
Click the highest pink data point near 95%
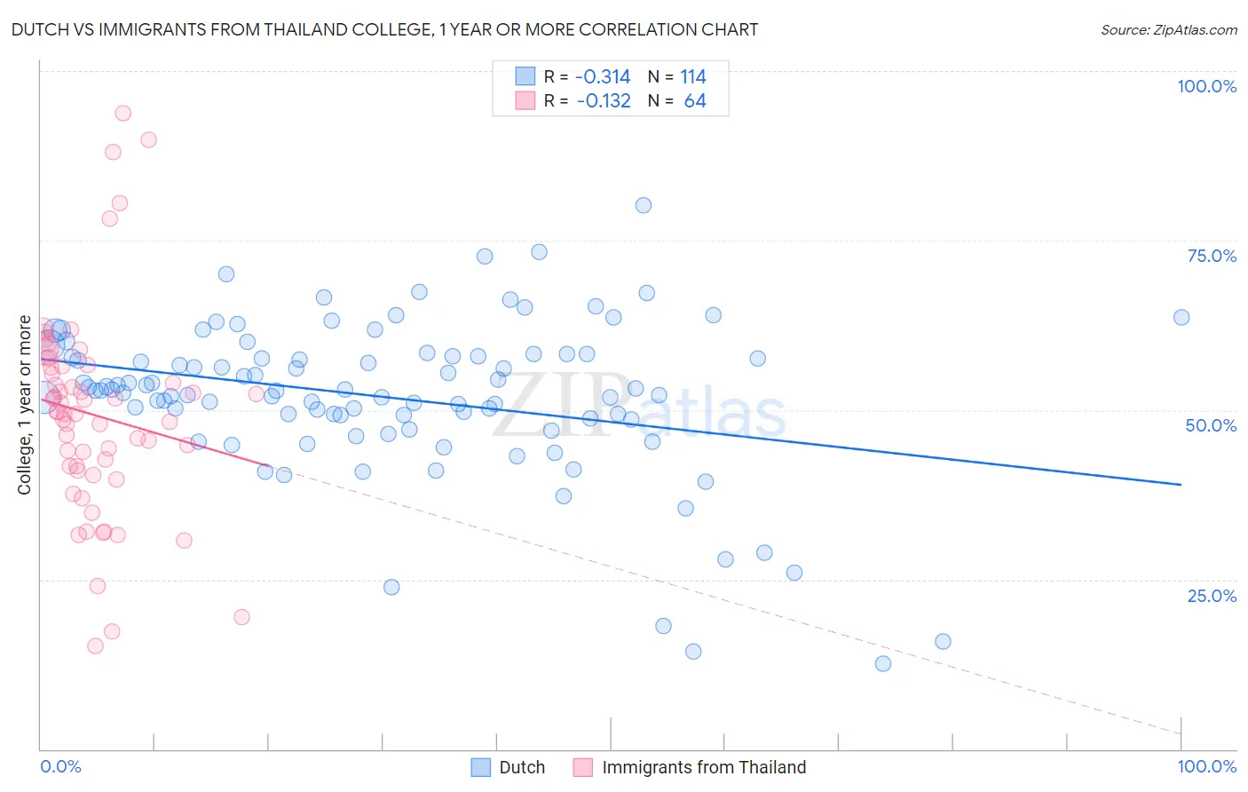(123, 113)
